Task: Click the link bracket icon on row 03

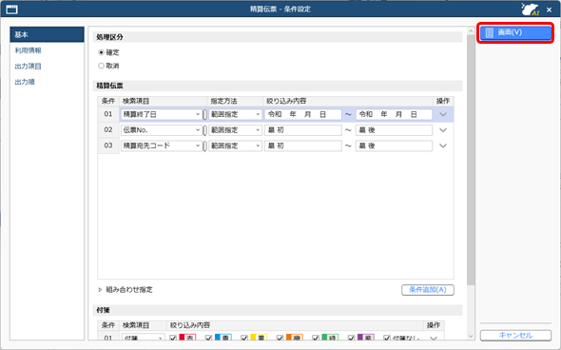Action: pyautogui.click(x=205, y=146)
